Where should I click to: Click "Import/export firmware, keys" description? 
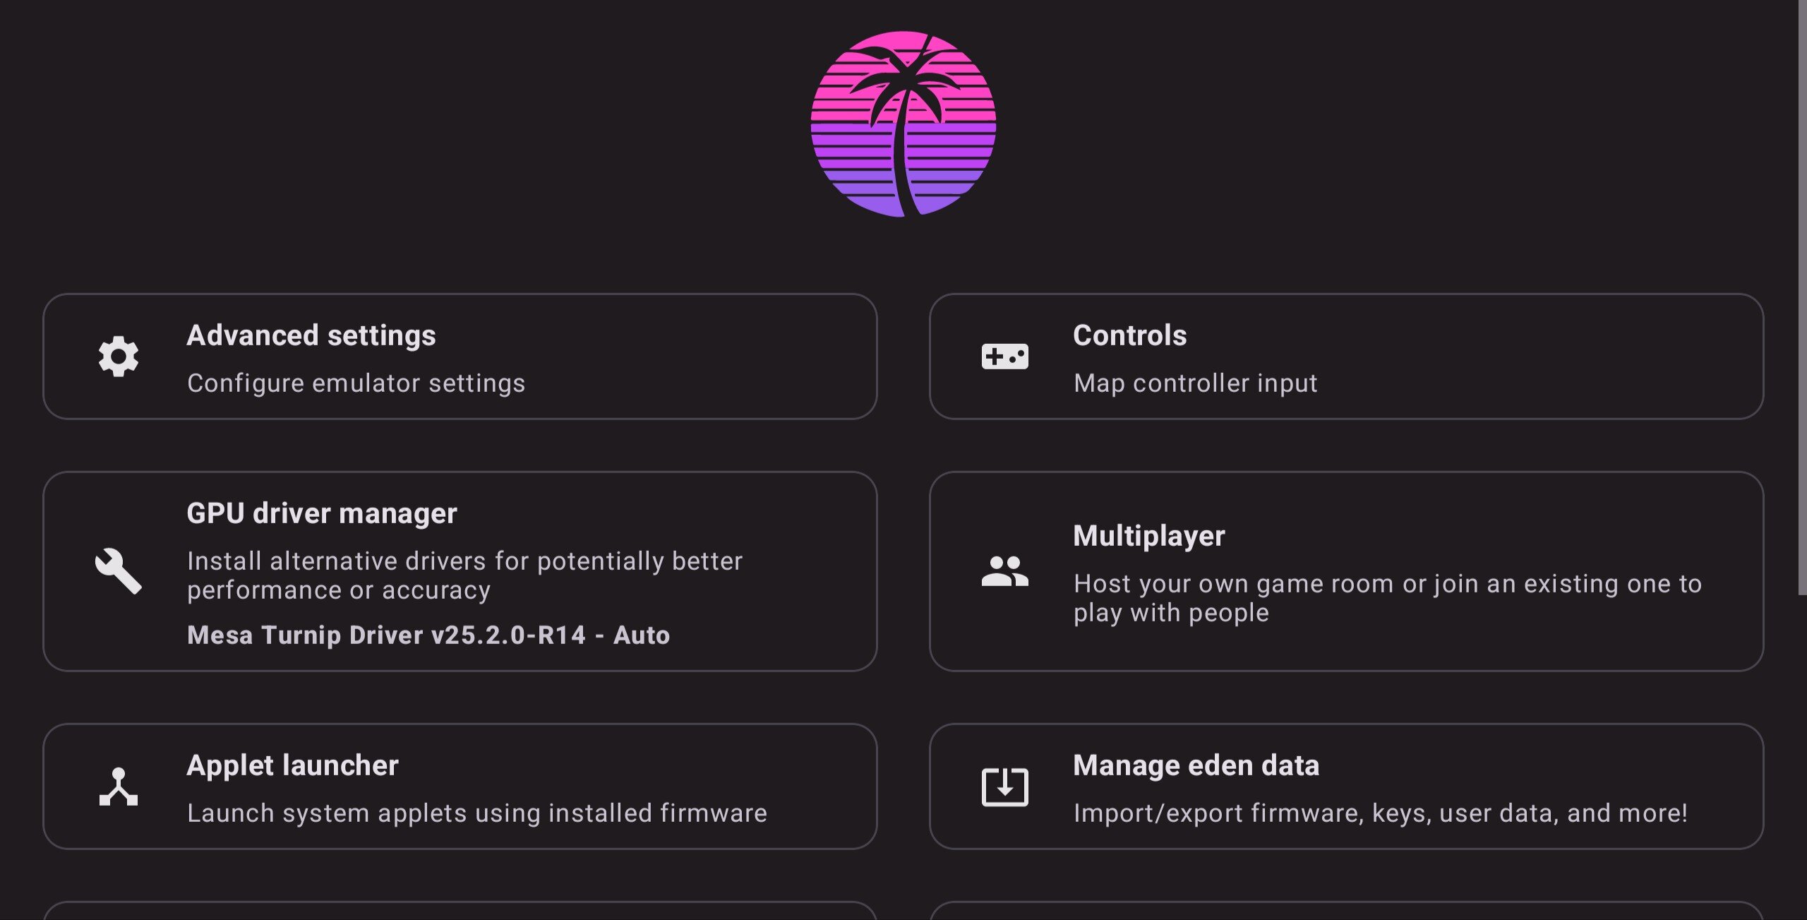pyautogui.click(x=1380, y=813)
